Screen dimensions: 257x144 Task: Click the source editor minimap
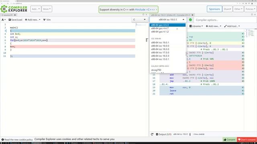141,25
